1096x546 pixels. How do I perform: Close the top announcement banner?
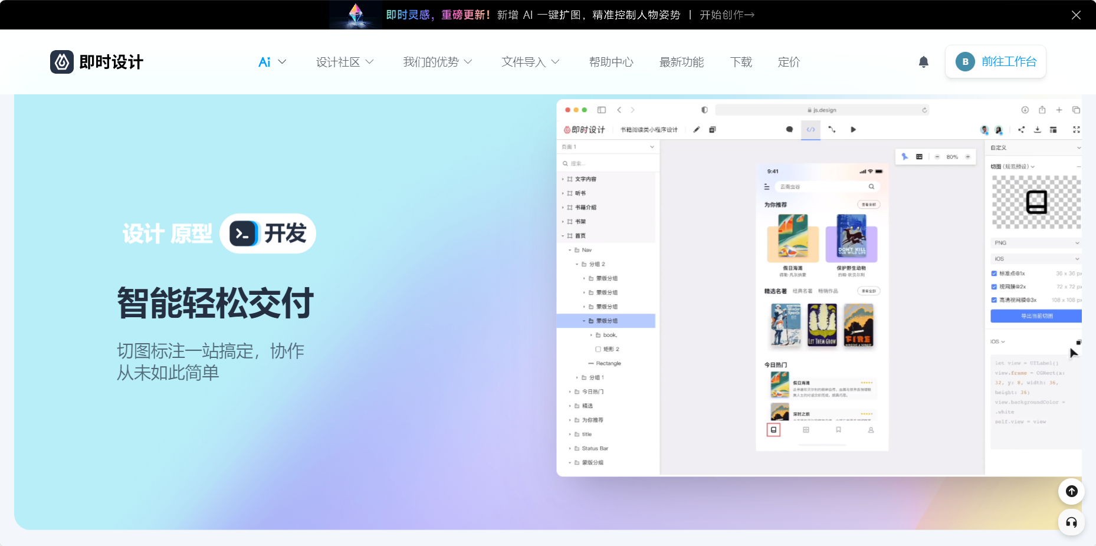(x=1076, y=15)
